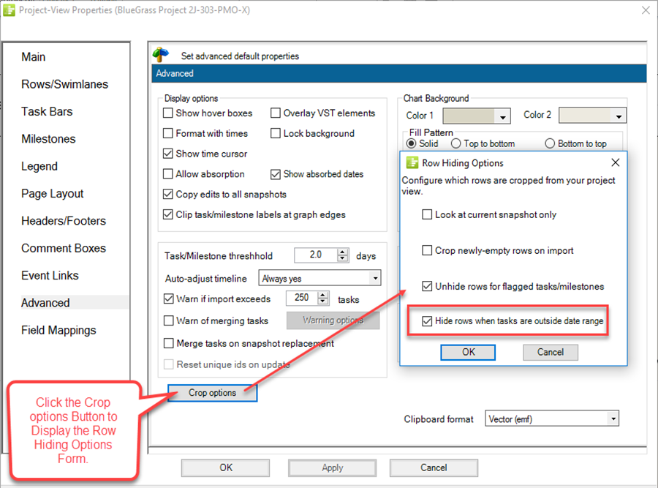
Task: Expand the Color 2 dropdown
Action: (618, 116)
